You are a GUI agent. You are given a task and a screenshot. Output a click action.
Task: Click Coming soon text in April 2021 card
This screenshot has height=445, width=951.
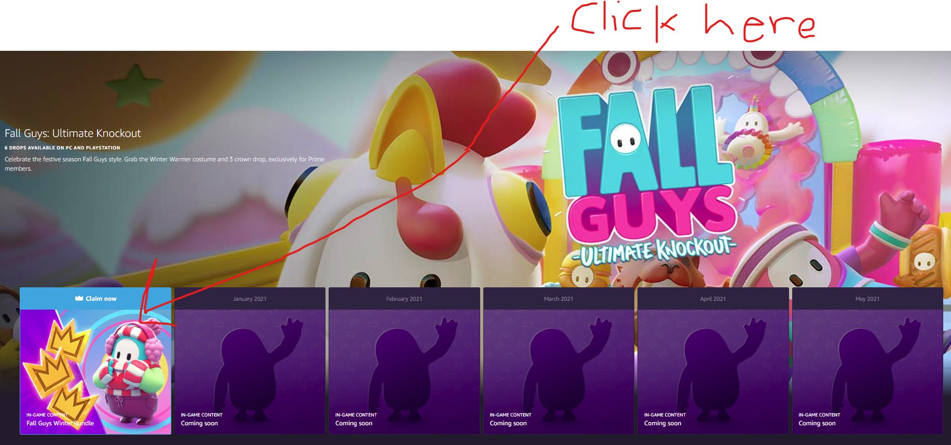tap(663, 423)
